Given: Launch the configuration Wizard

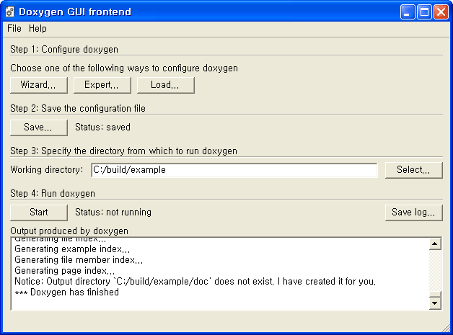Looking at the screenshot, I should pos(39,85).
